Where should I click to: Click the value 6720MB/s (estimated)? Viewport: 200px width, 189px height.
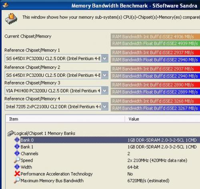[148, 181]
